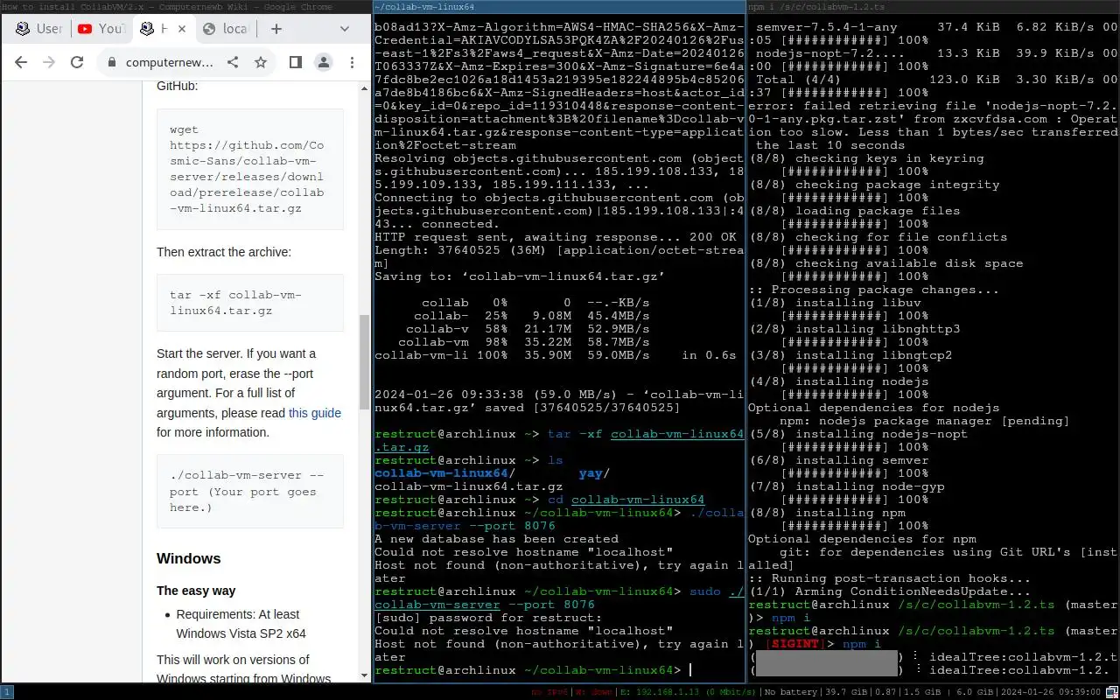
Task: Click 'A new database has been created' line
Action: 496,539
